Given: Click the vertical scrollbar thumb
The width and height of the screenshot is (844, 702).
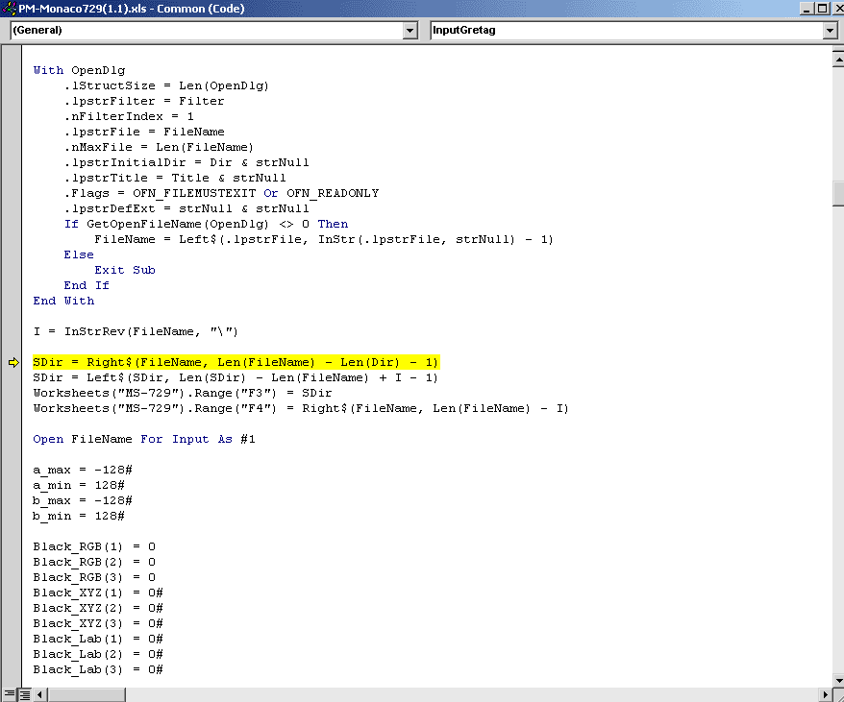Looking at the screenshot, I should [x=838, y=194].
